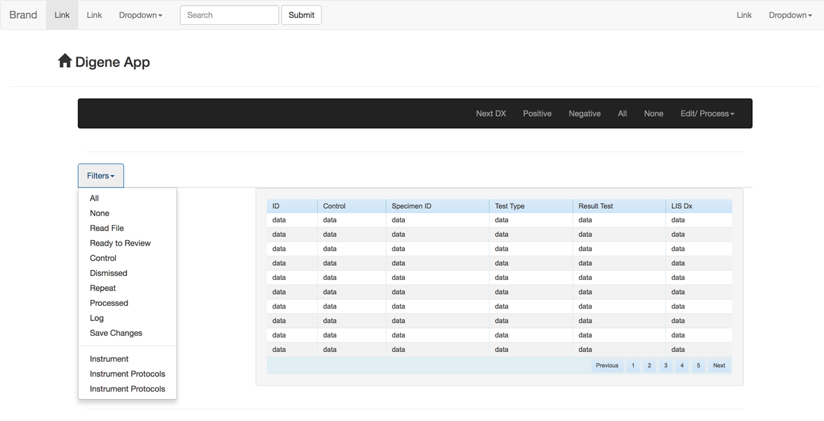Select the active Link tab in navbar
This screenshot has height=421, width=824.
tap(62, 15)
